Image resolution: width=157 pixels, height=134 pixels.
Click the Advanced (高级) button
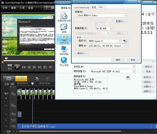point(82,53)
